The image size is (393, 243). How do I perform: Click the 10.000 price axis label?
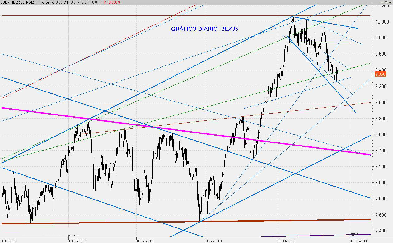381,22
